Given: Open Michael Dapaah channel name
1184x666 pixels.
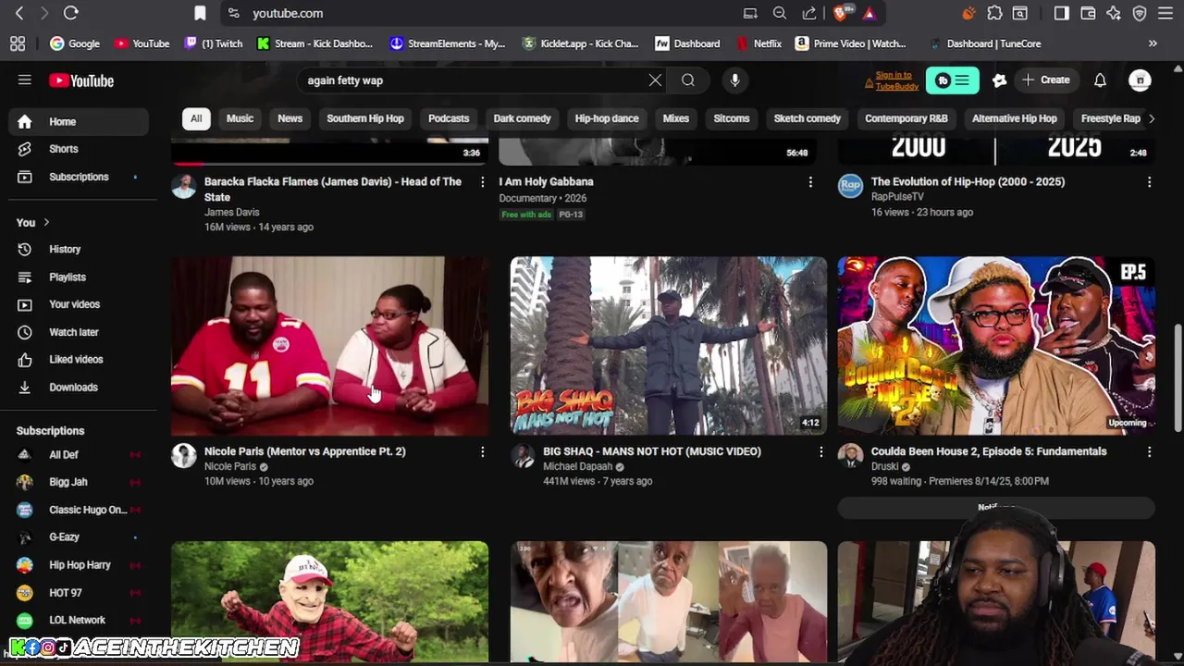Looking at the screenshot, I should tap(577, 466).
